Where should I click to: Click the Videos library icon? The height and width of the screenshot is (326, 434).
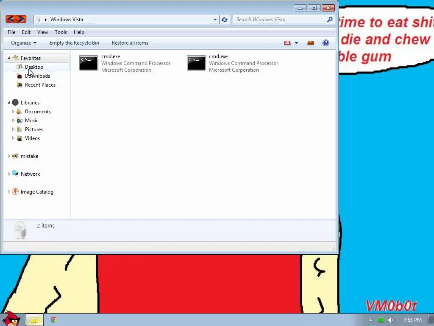(19, 138)
